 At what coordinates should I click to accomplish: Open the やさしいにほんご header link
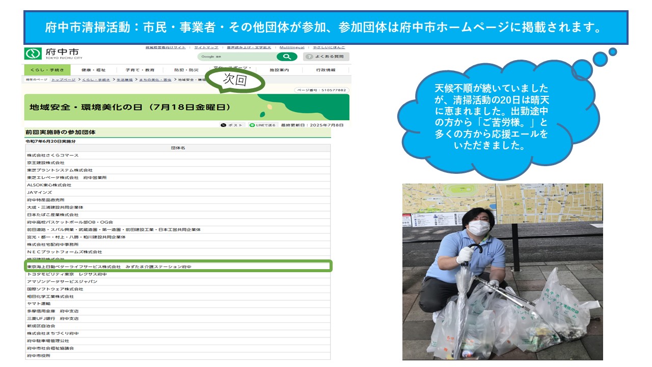click(329, 47)
